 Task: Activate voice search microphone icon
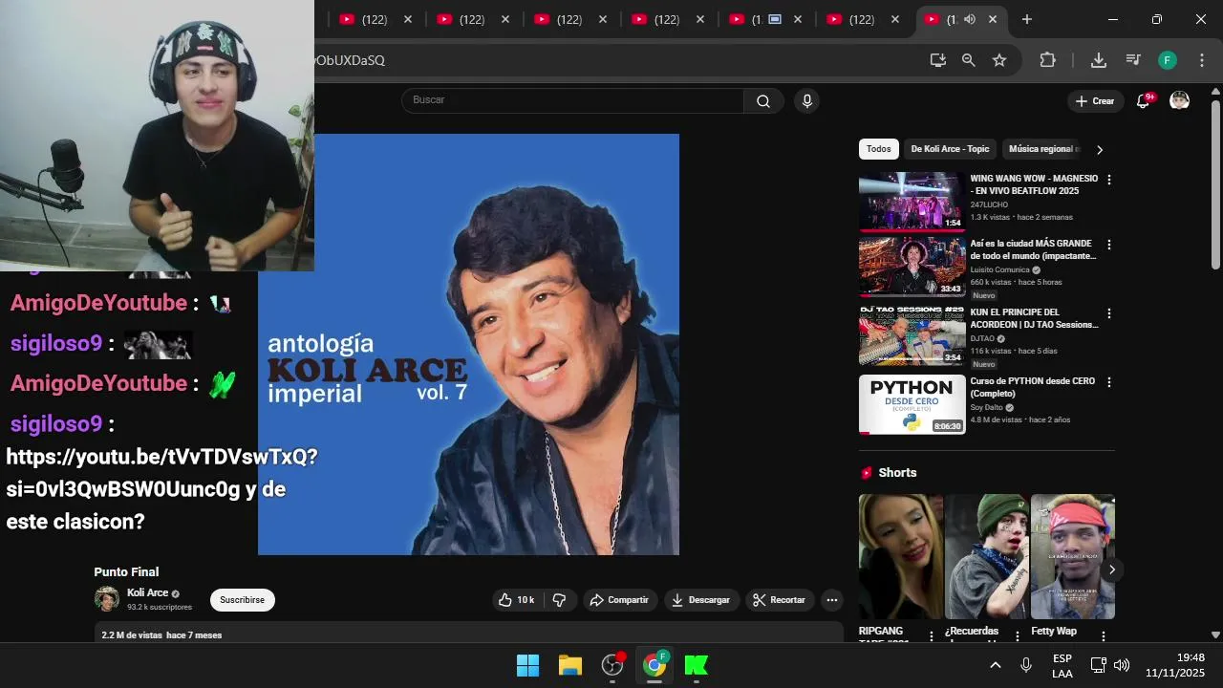point(807,101)
